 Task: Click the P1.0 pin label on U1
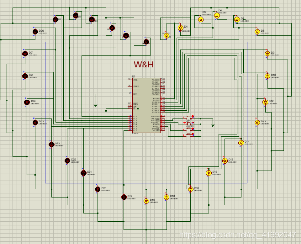135,117
